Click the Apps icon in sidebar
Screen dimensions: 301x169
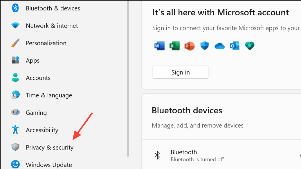coord(15,60)
